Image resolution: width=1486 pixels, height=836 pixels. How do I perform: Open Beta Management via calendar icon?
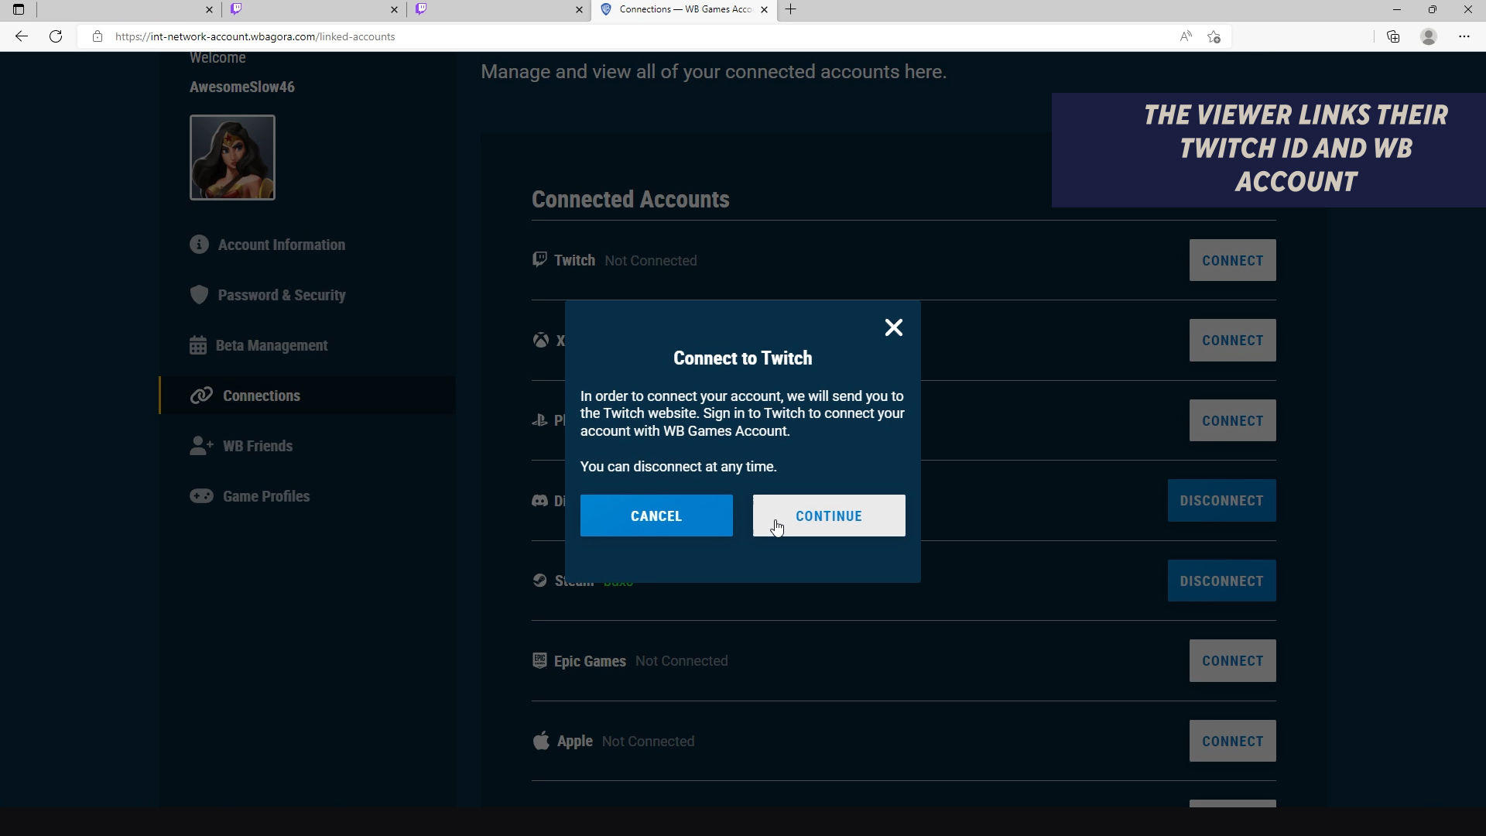[x=198, y=345]
